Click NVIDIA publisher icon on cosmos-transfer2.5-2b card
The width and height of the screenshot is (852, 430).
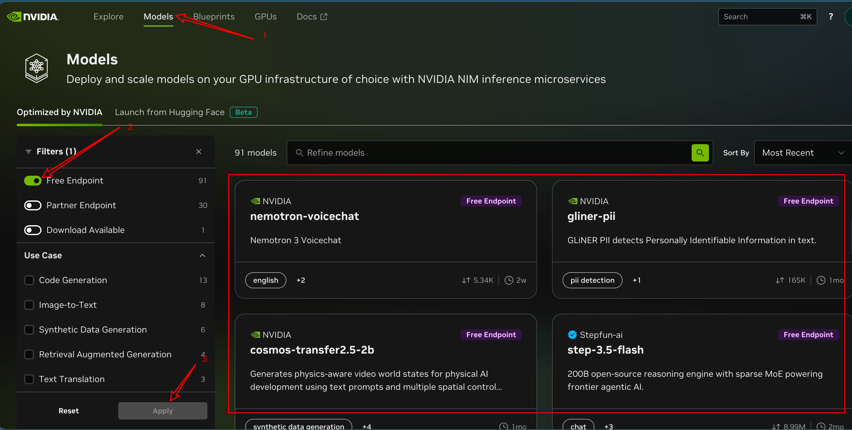[x=255, y=334]
